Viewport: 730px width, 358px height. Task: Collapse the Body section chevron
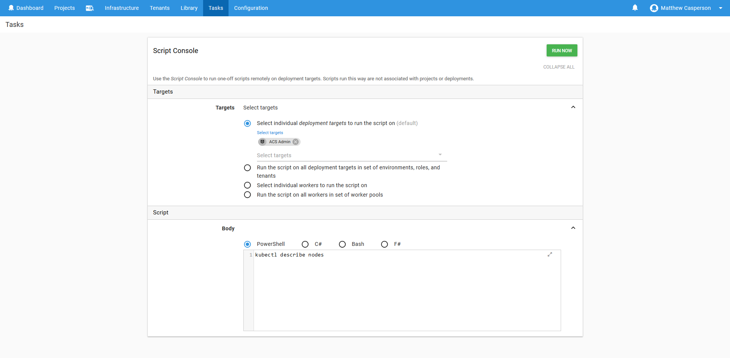573,228
